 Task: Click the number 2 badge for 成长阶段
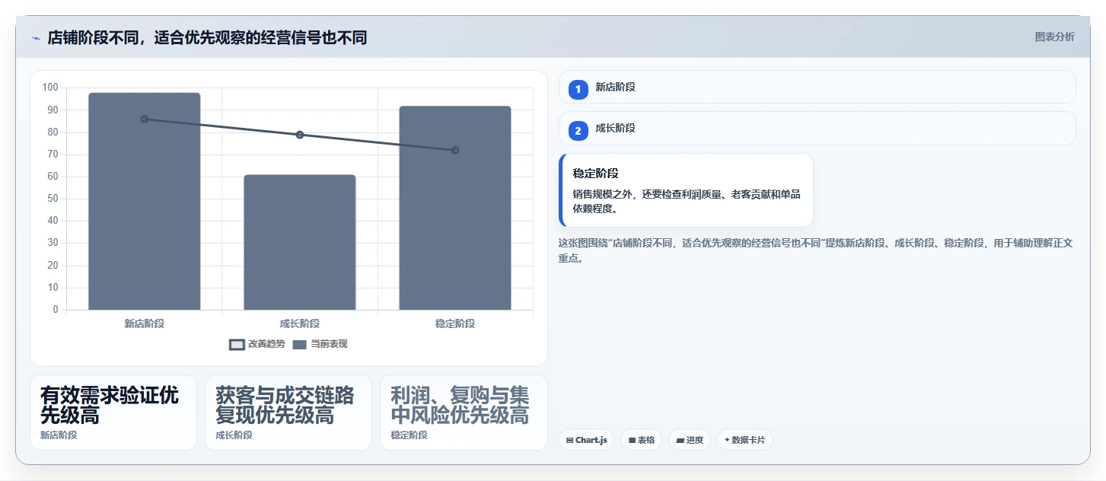[x=578, y=131]
